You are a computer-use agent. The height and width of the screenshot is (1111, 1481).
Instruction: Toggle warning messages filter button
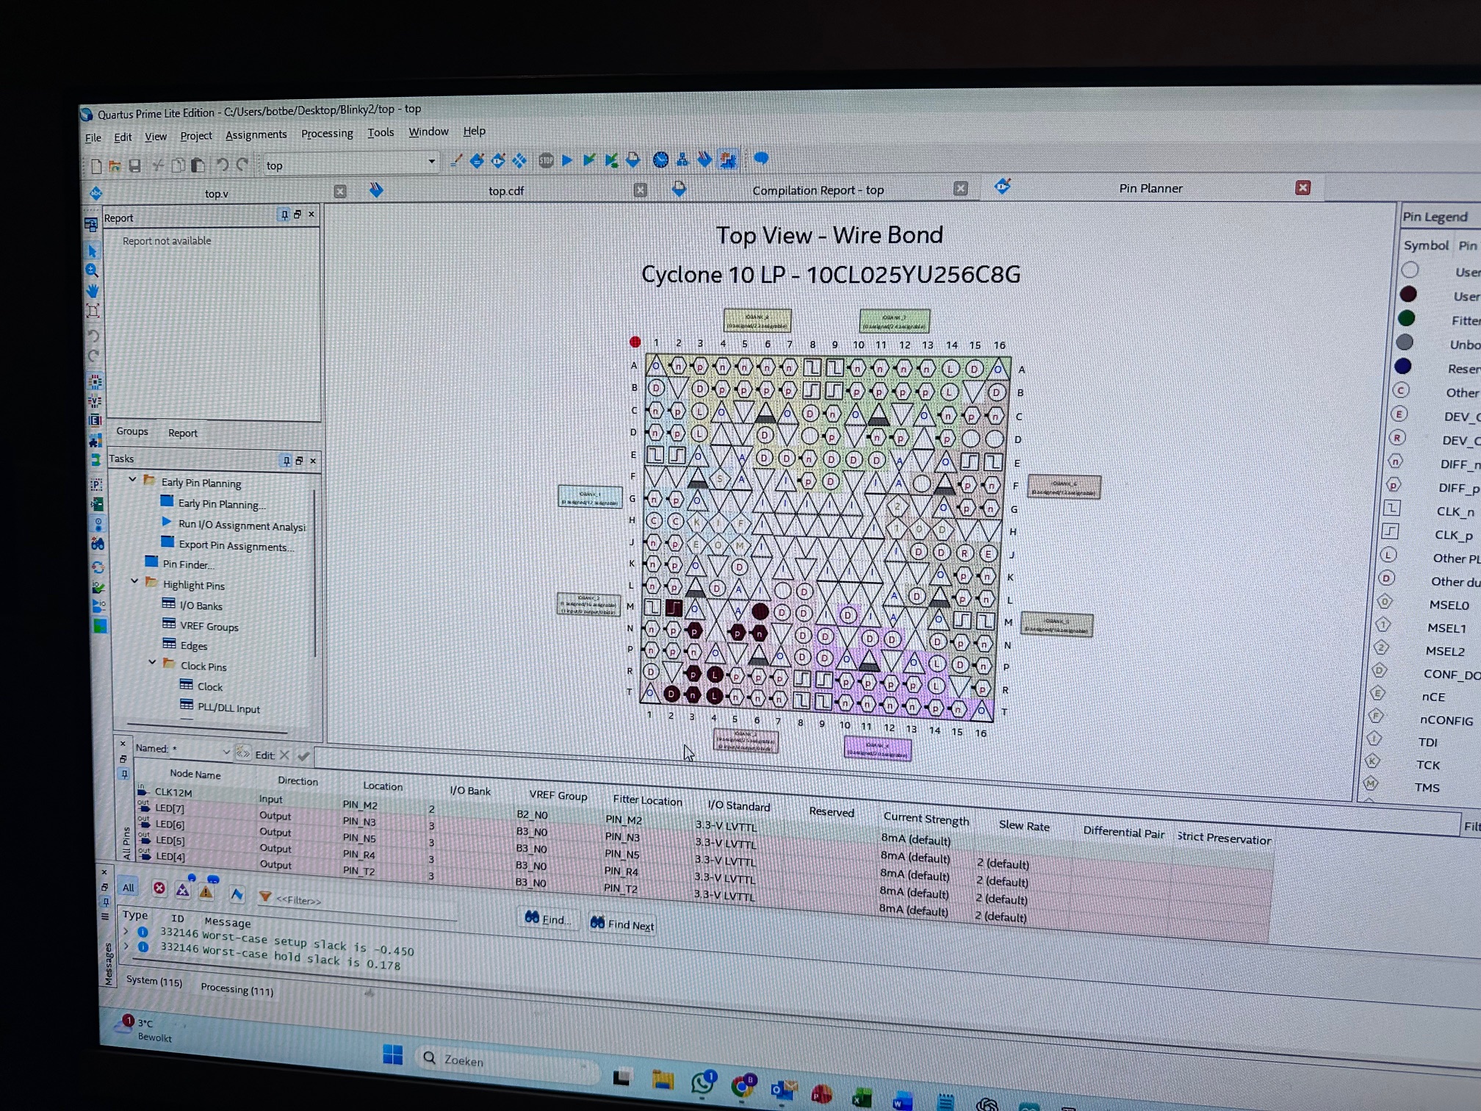[206, 892]
